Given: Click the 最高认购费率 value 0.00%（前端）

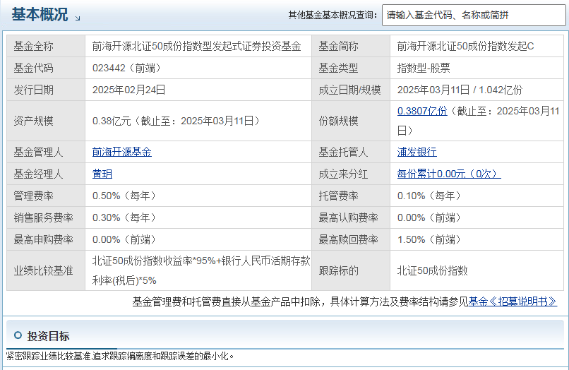Looking at the screenshot, I should point(429,218).
